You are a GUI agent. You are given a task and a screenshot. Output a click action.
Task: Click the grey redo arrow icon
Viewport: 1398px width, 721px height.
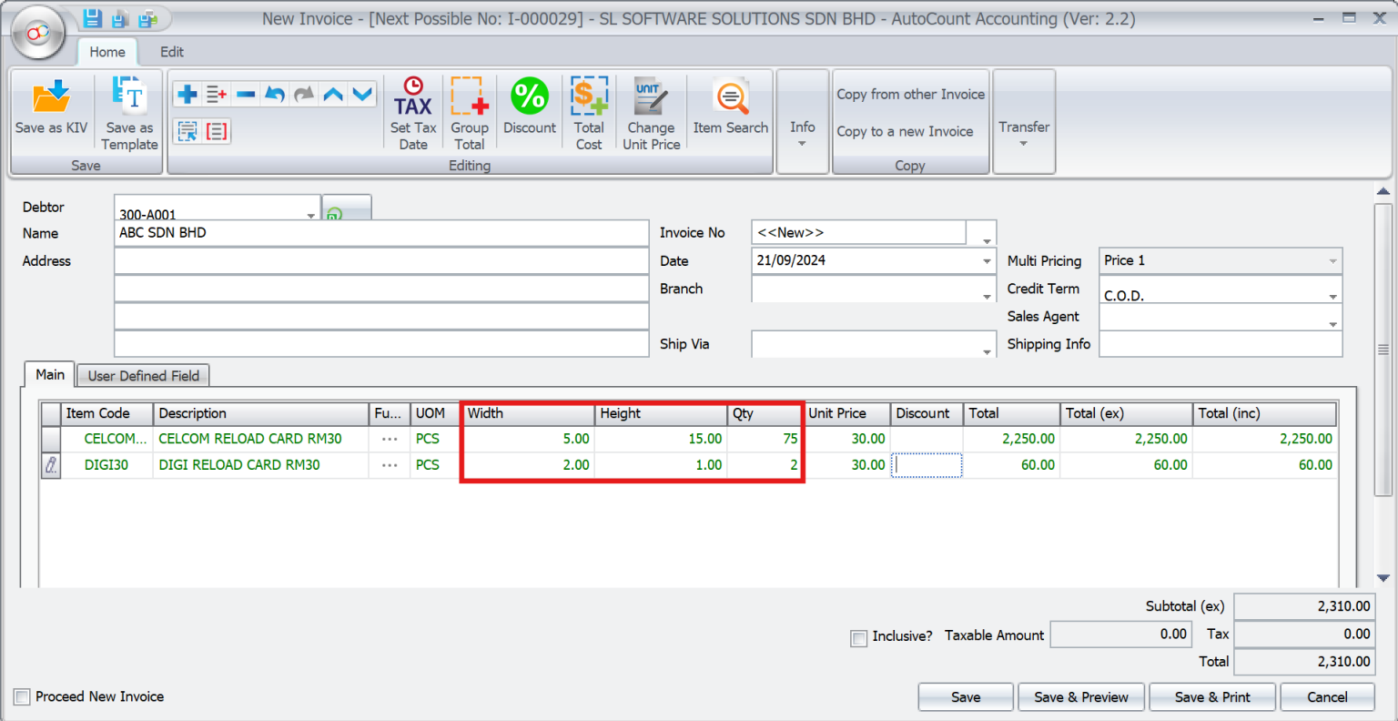[x=304, y=94]
